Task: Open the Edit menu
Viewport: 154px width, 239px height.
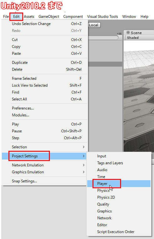Action: tap(16, 17)
